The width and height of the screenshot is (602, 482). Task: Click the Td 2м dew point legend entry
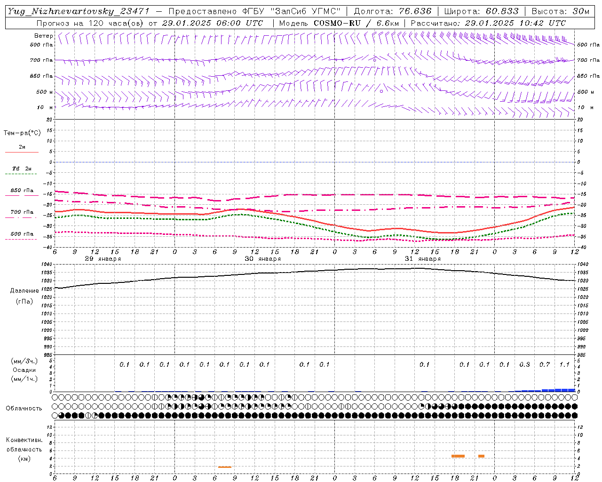[x=22, y=169]
